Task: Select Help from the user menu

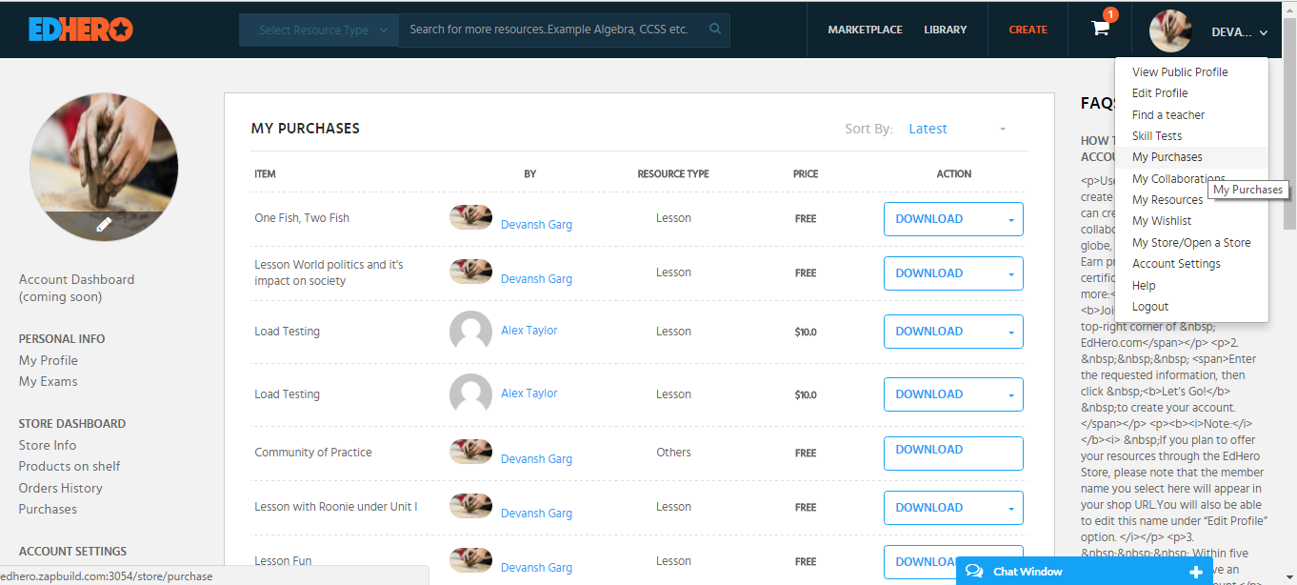Action: (x=1144, y=285)
